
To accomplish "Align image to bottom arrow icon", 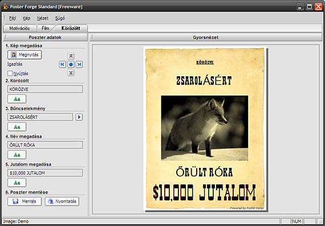I will pos(71,73).
